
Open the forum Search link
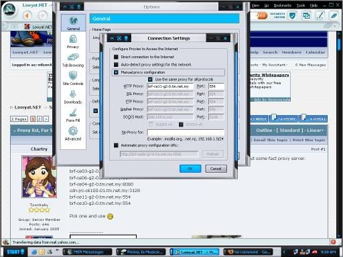tap(270, 52)
